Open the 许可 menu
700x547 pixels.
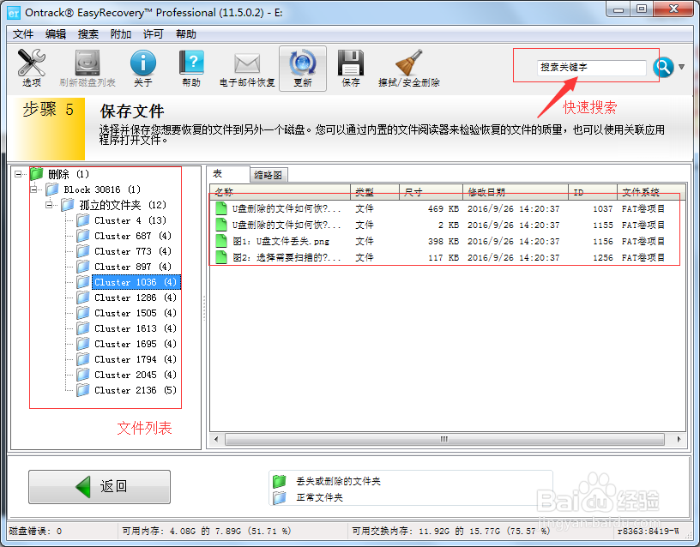(153, 34)
